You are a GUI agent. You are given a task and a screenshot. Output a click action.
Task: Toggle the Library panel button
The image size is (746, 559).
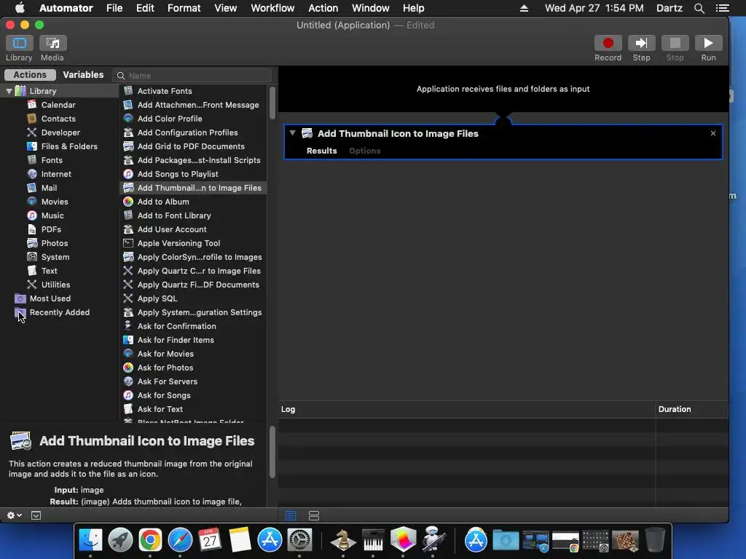click(x=19, y=43)
